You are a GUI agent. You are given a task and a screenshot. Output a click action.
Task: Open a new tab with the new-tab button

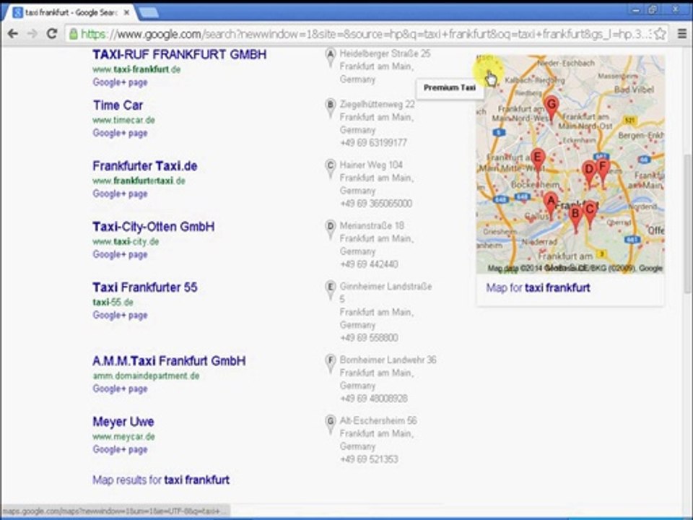click(x=149, y=13)
